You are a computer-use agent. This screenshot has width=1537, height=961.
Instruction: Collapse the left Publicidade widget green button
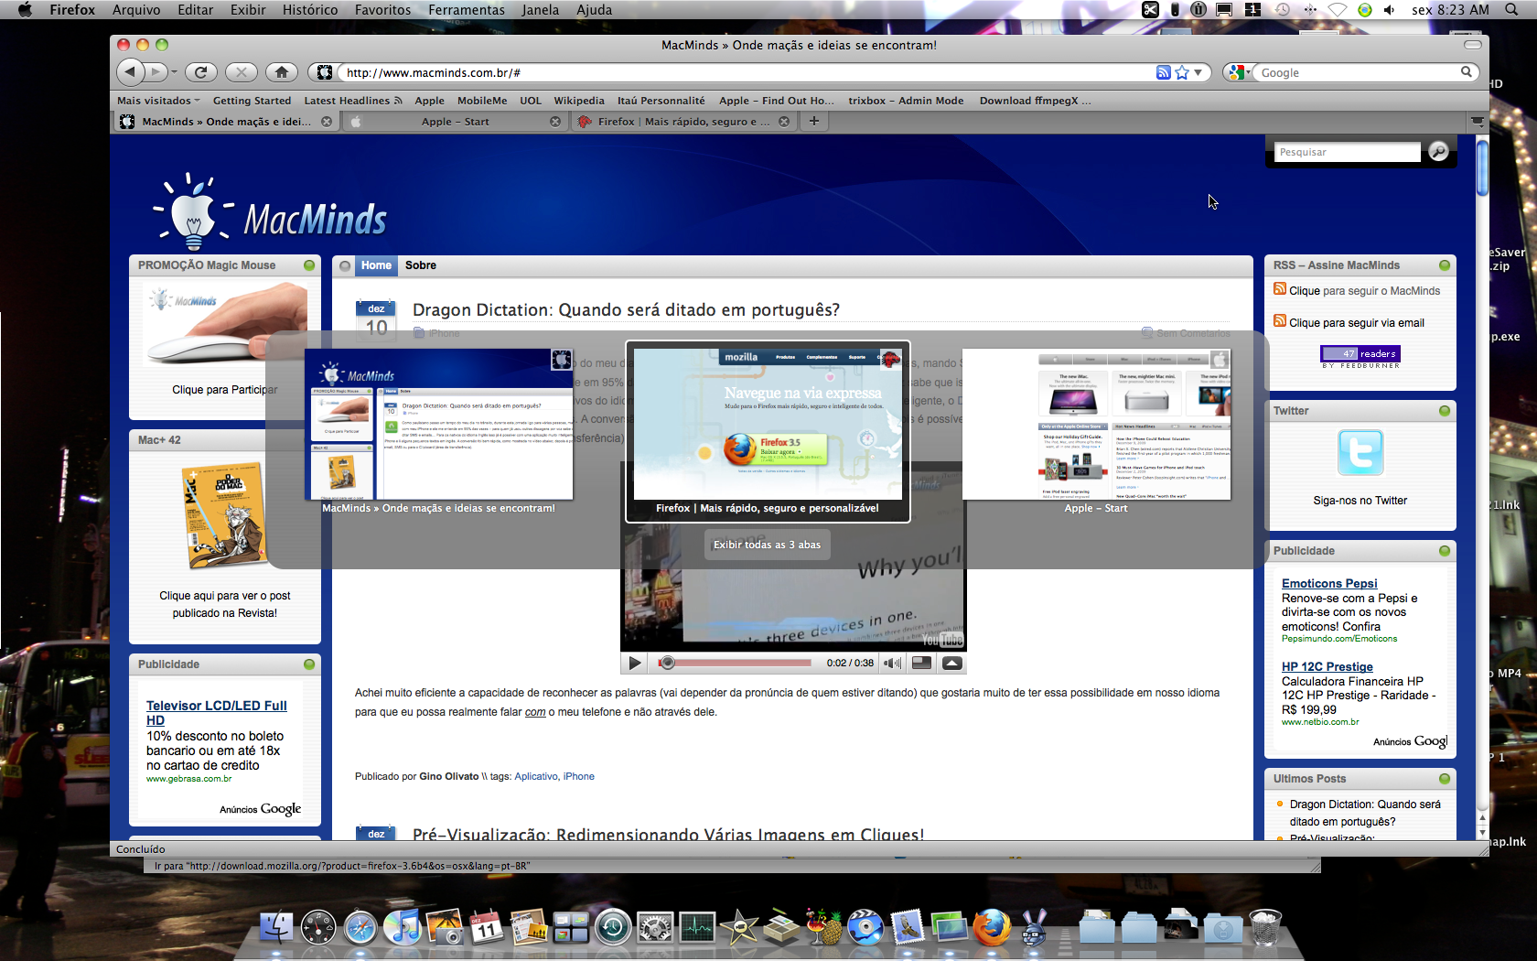[x=309, y=664]
